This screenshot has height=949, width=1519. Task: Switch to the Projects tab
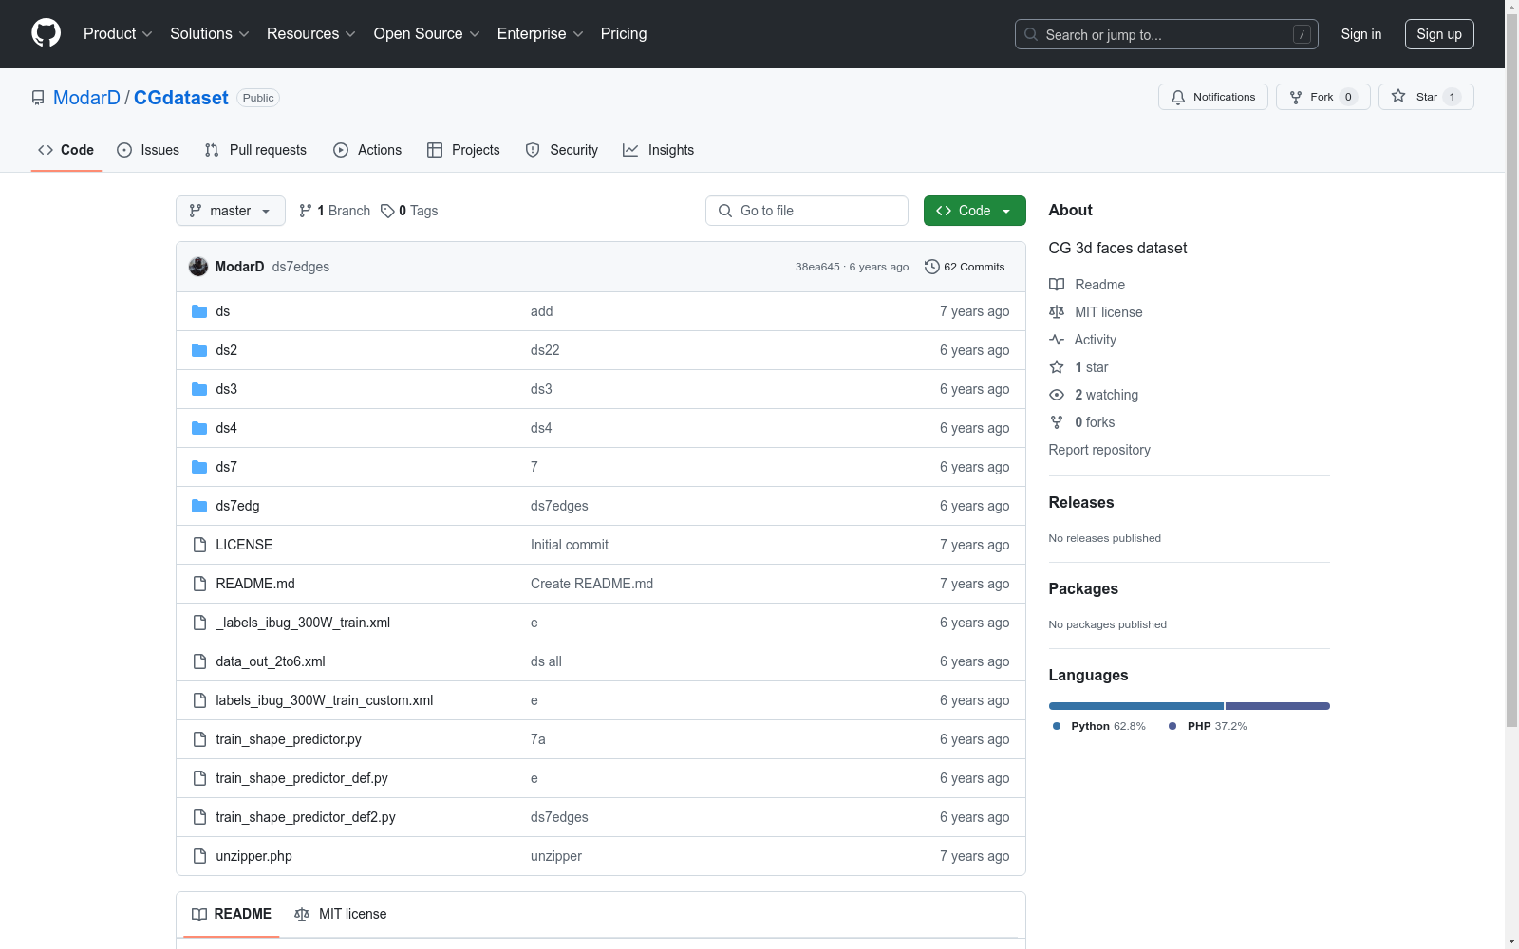pyautogui.click(x=463, y=150)
